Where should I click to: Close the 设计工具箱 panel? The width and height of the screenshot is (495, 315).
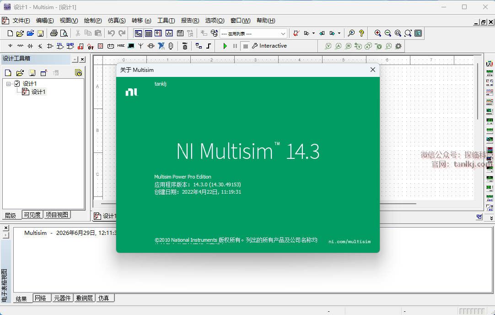click(82, 59)
